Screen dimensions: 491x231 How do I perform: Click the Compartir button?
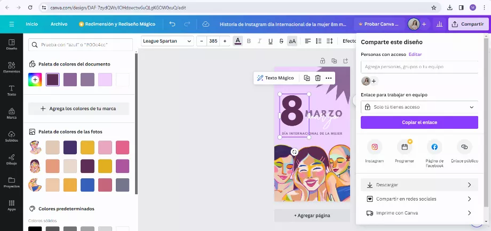point(468,24)
